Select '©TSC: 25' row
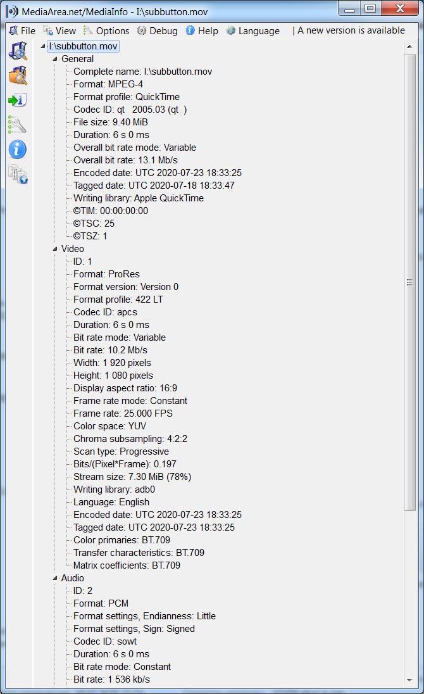The width and height of the screenshot is (424, 694). pos(94,224)
